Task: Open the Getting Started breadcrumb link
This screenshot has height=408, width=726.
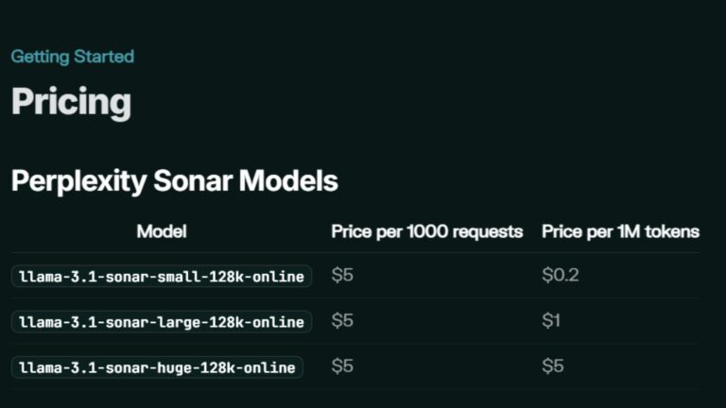Action: pos(73,57)
